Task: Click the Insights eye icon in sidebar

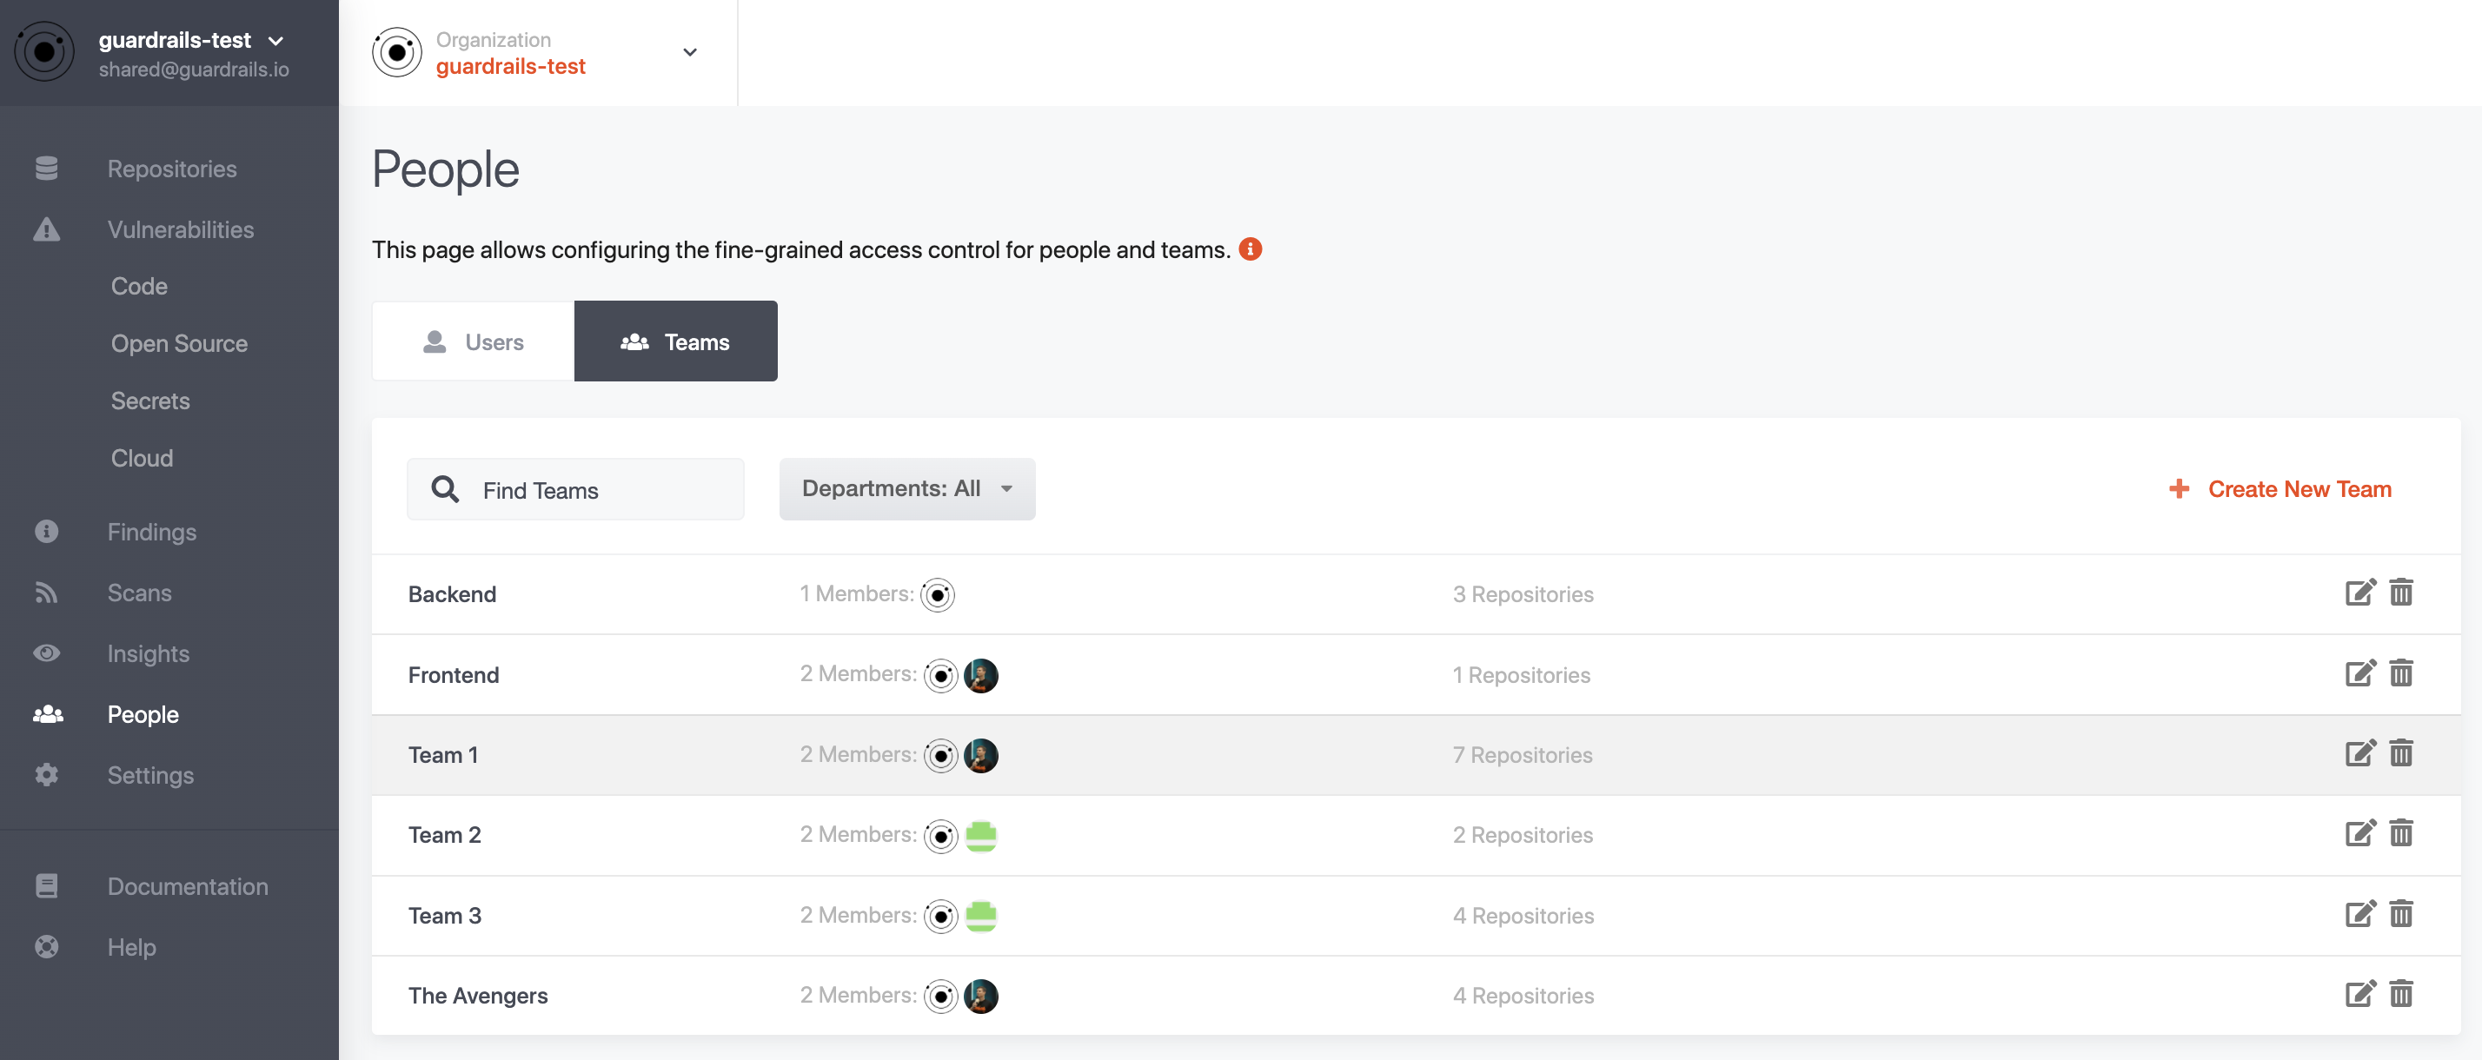Action: [x=46, y=653]
